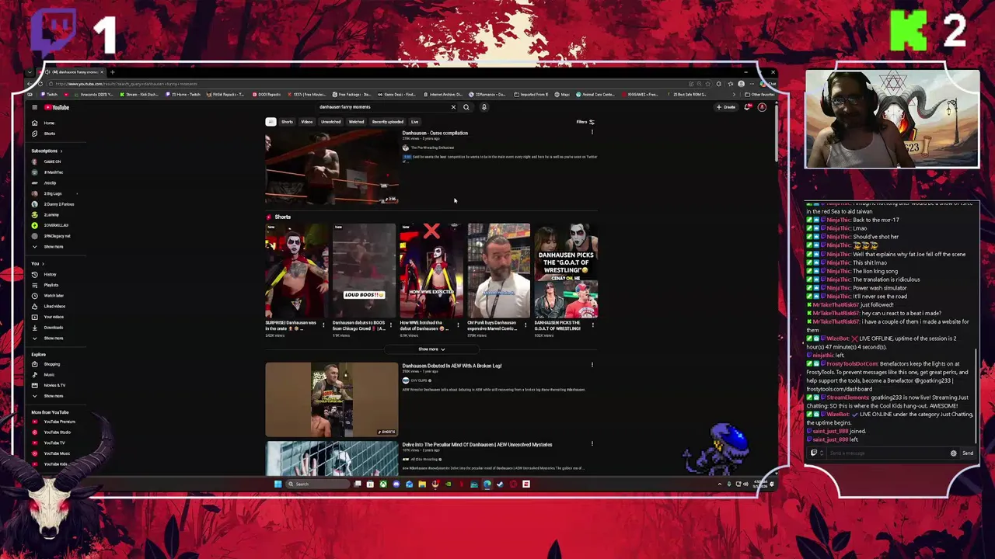Open browser tab list dropdown
This screenshot has height=559, width=995.
pos(30,72)
